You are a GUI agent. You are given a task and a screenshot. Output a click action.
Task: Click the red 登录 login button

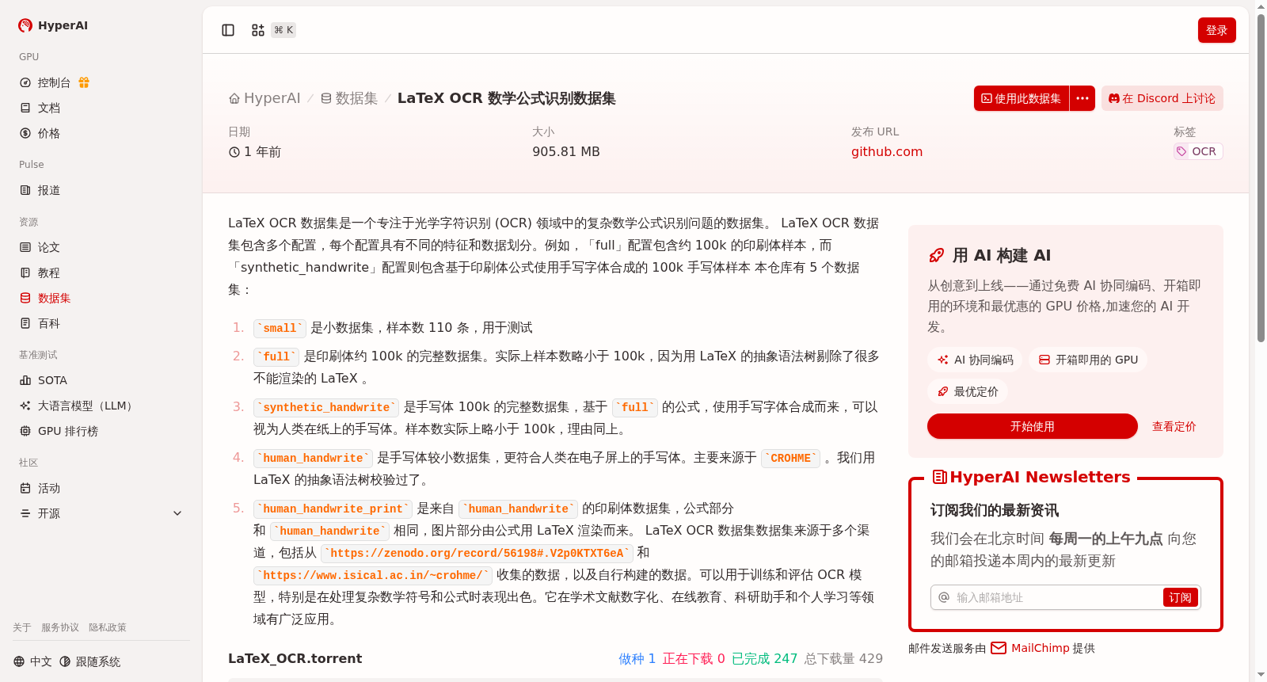click(1216, 30)
